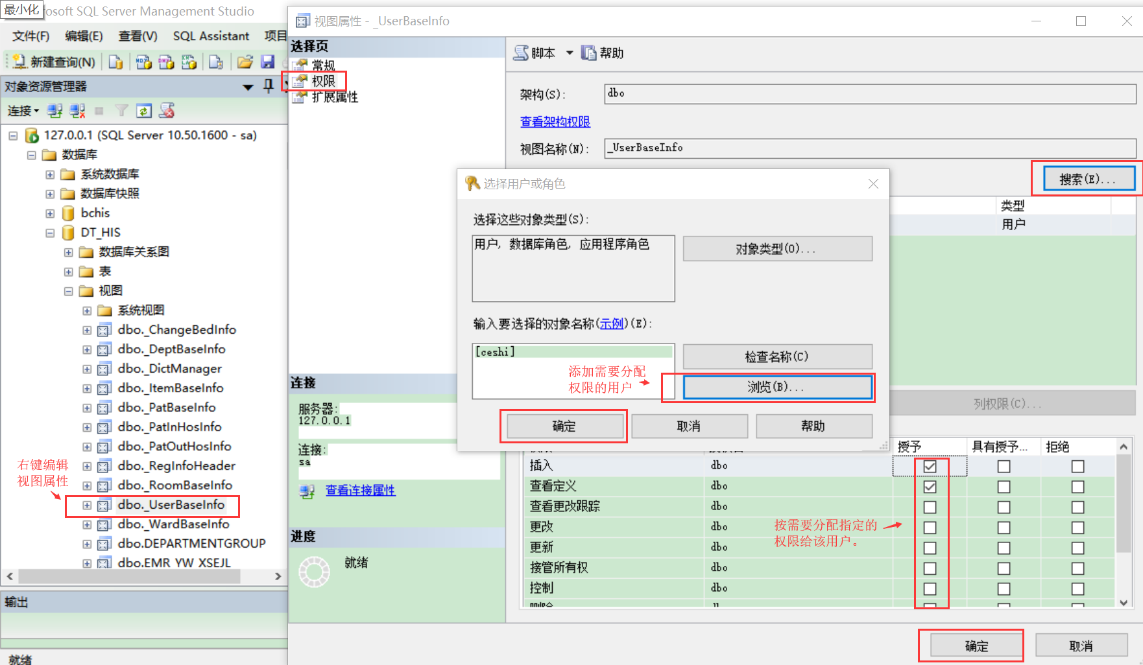Screen dimensions: 1143x665
Task: Click the object name field containing [ceshi]
Action: [573, 351]
